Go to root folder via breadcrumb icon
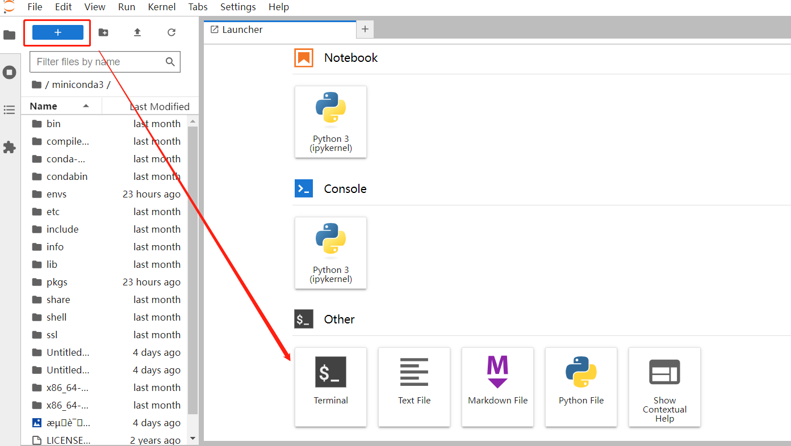791x446 pixels. [x=36, y=85]
